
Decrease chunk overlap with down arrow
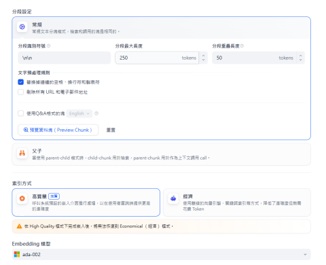(x=300, y=60)
